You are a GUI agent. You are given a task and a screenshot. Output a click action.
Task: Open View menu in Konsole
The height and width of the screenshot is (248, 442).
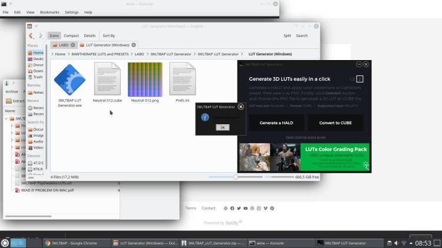(30, 12)
